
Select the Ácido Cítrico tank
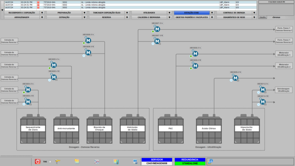click(209, 129)
